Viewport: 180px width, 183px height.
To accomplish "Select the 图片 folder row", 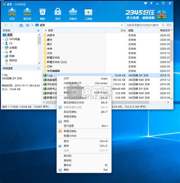I will (x=106, y=44).
